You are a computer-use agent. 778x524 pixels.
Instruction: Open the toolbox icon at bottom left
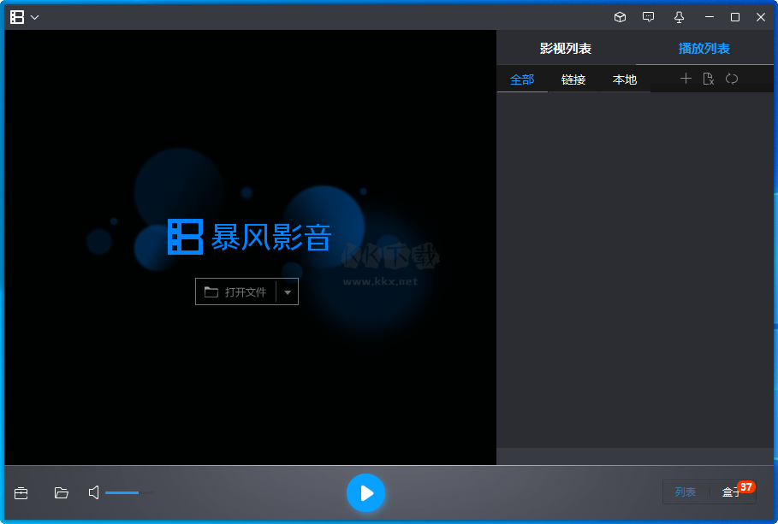(x=21, y=493)
